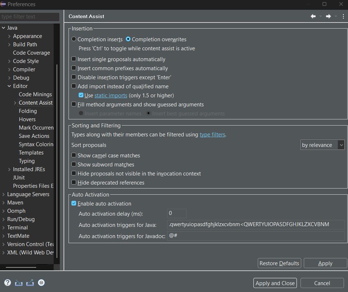This screenshot has width=348, height=292.
Task: Open the type filters link
Action: pyautogui.click(x=212, y=135)
